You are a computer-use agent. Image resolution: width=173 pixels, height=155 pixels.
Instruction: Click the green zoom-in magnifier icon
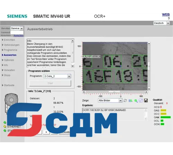click(x=136, y=101)
